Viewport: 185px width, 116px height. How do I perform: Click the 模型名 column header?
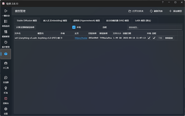tap(49, 33)
